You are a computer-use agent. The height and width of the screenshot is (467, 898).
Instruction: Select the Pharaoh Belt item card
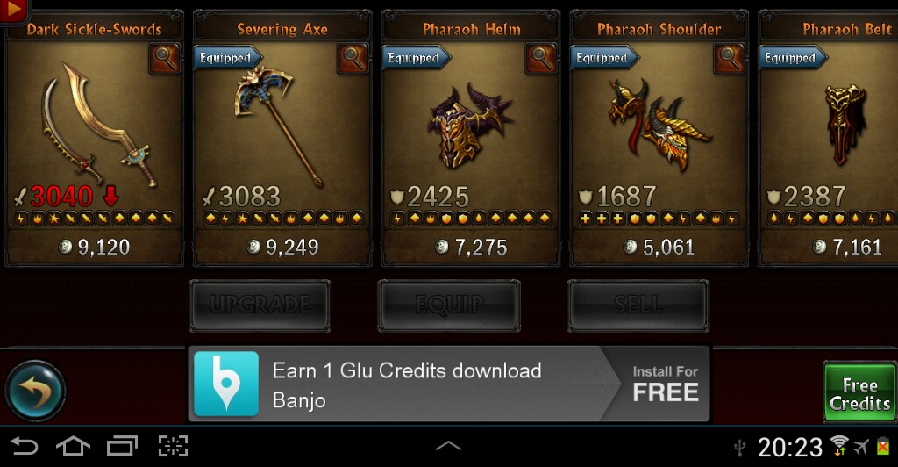pos(828,138)
